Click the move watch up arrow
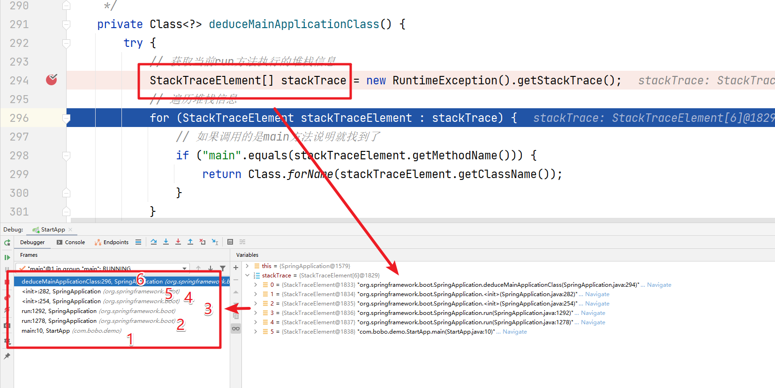The height and width of the screenshot is (388, 775). coord(236,292)
